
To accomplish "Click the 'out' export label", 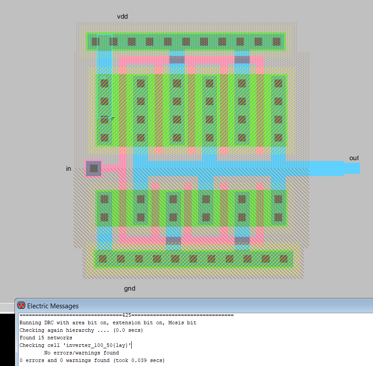I will 354,158.
